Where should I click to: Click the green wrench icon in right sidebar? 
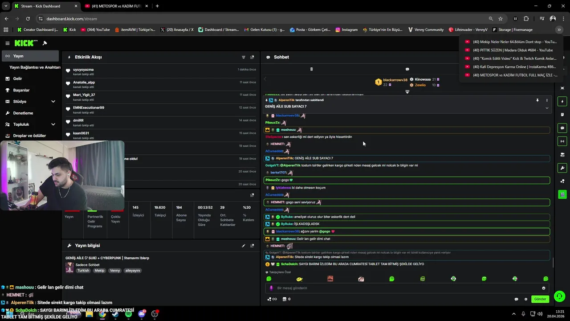pos(562,168)
